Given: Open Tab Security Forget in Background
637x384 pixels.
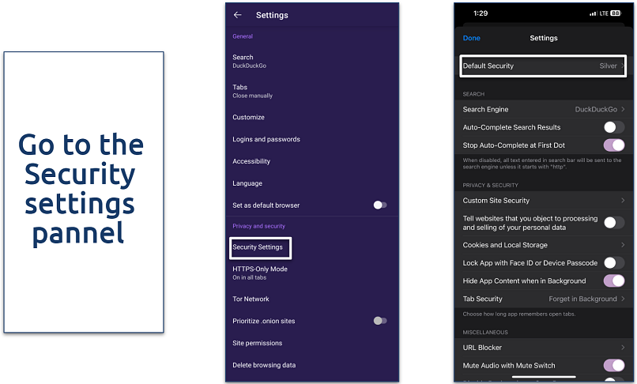Looking at the screenshot, I should pyautogui.click(x=543, y=299).
